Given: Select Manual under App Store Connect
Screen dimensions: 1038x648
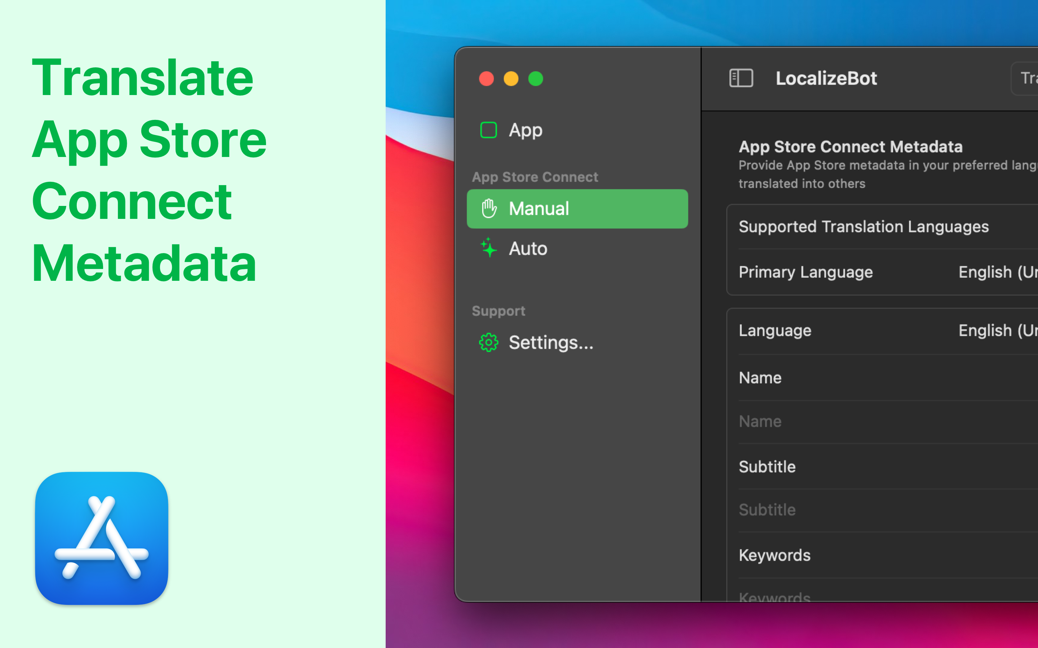Looking at the screenshot, I should tap(577, 209).
